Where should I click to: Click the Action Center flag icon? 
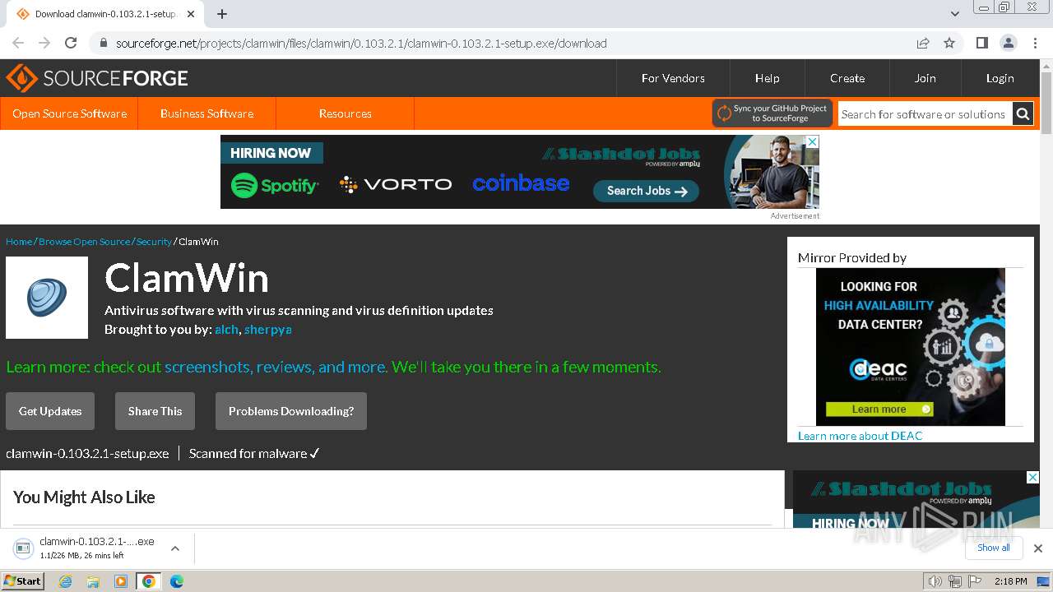point(975,581)
